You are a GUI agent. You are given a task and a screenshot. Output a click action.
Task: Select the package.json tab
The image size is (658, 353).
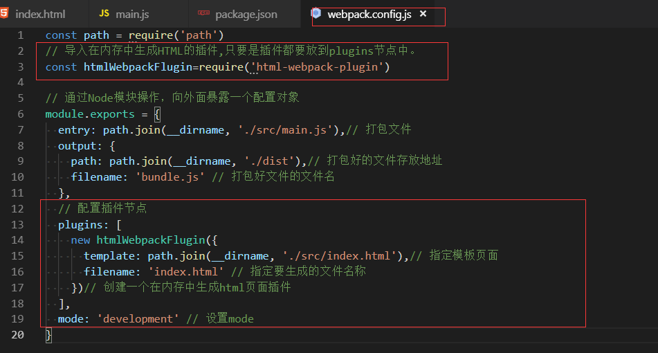click(246, 15)
